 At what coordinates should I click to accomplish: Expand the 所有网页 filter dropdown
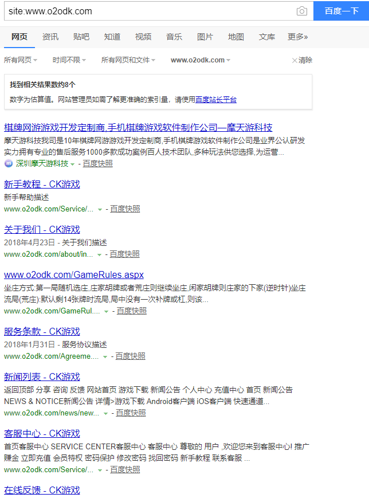(x=21, y=60)
